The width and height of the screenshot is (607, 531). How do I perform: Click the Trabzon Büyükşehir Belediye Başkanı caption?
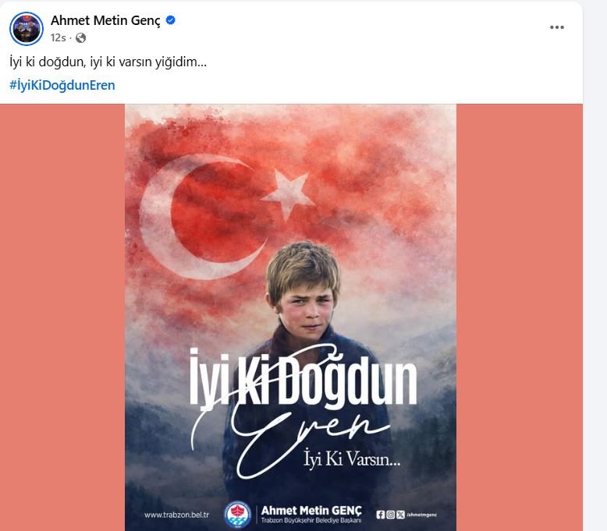tap(311, 521)
